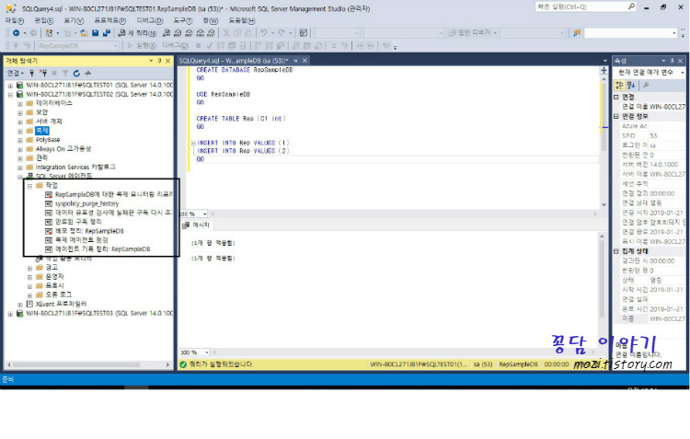The height and width of the screenshot is (439, 690).
Task: Click the Parse checkmark icon
Action: click(x=209, y=46)
